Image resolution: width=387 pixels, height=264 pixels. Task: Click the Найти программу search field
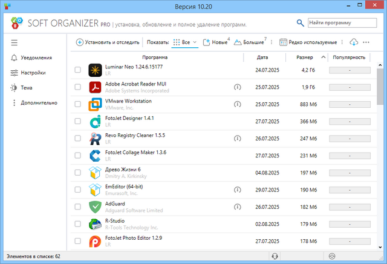click(x=337, y=23)
